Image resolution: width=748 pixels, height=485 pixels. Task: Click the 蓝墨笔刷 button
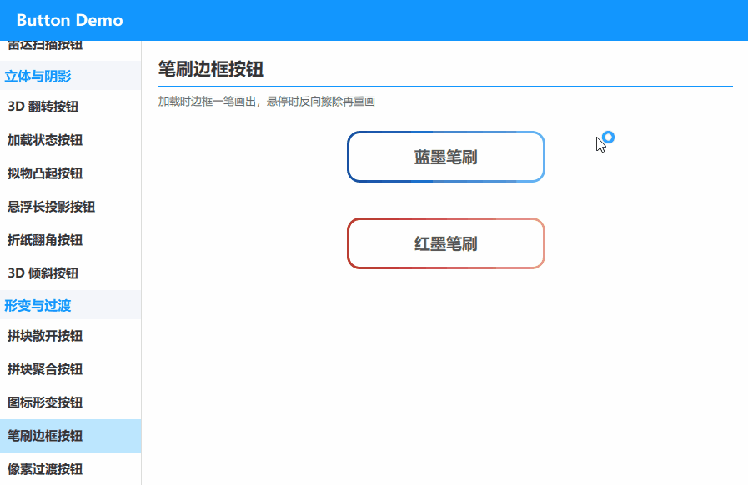445,157
